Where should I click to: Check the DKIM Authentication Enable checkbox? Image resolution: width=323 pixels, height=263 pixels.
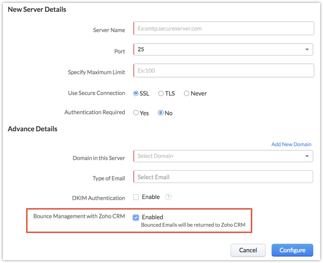point(136,197)
